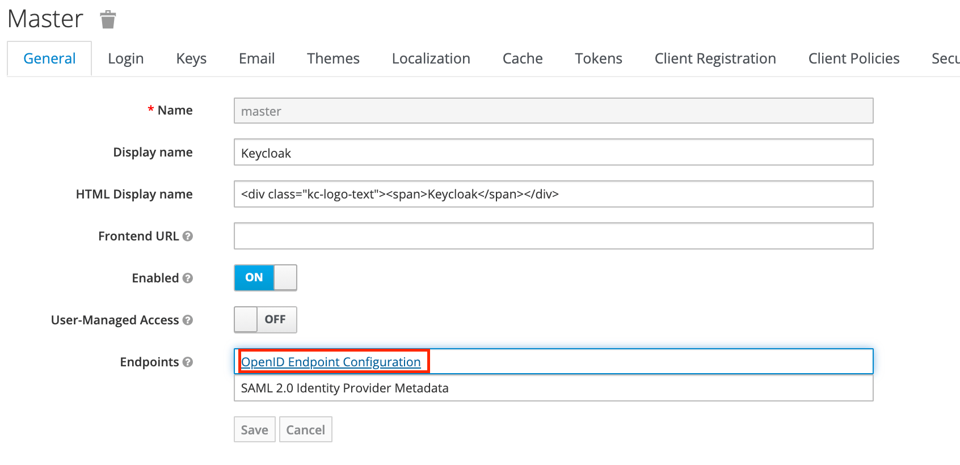Click the HTML Display name label
This screenshot has width=960, height=465.
point(134,194)
